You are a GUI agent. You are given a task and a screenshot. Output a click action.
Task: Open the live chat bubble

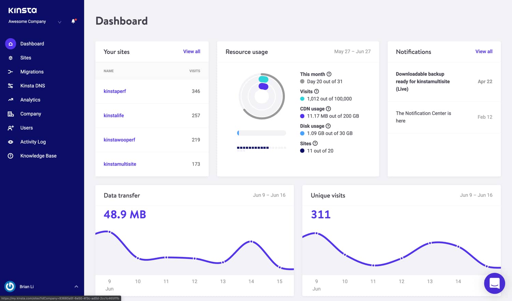pyautogui.click(x=494, y=283)
